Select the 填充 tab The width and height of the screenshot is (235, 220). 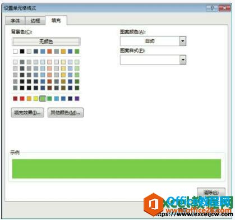point(56,20)
